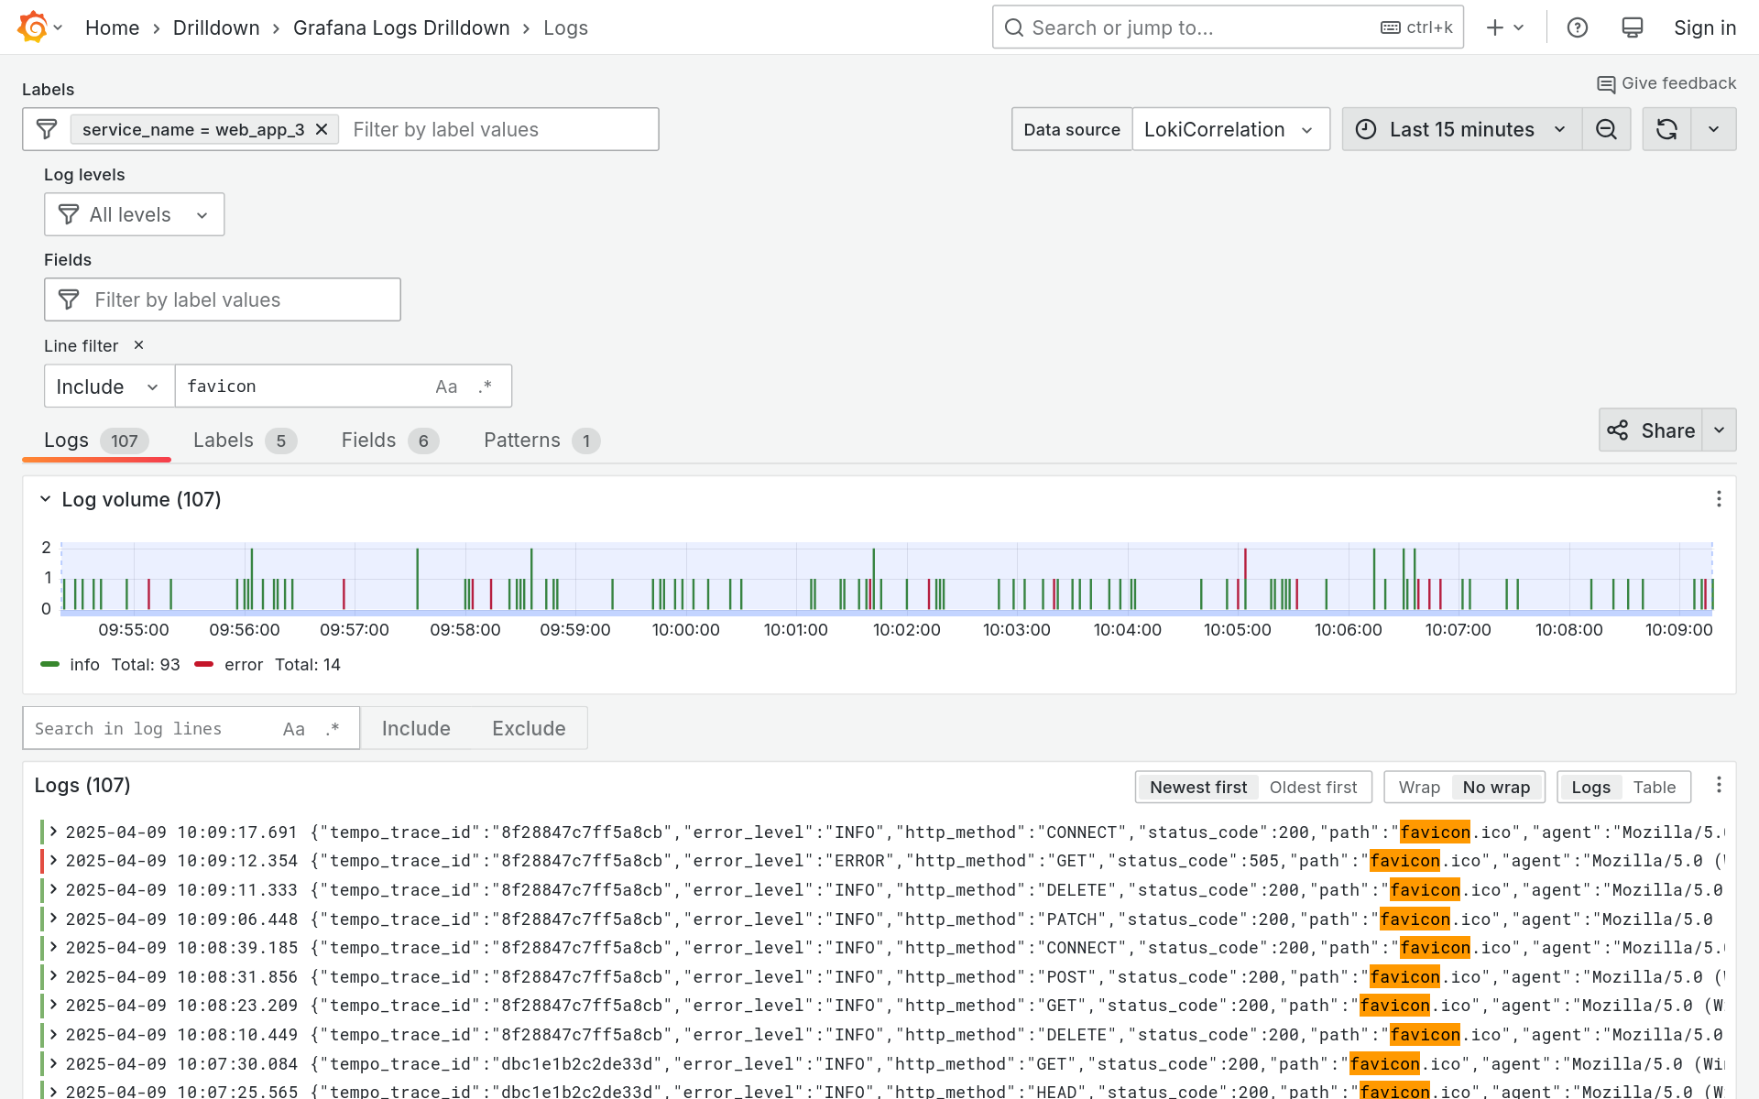
Task: Go to Grafana Logs Drilldown breadcrumb
Action: pos(401,27)
